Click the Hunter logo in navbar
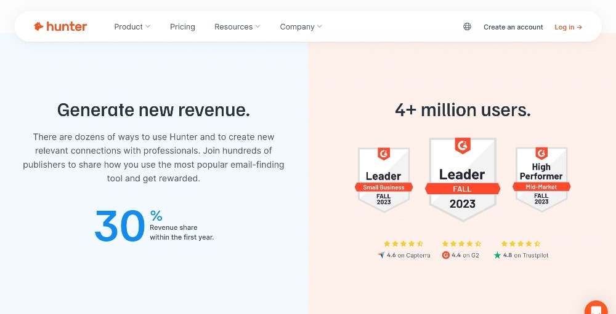This screenshot has width=616, height=314. coord(60,26)
